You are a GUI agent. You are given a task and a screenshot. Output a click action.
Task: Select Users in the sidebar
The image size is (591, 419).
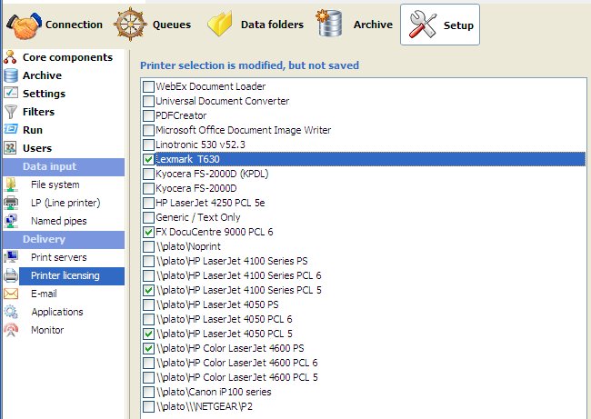coord(37,148)
